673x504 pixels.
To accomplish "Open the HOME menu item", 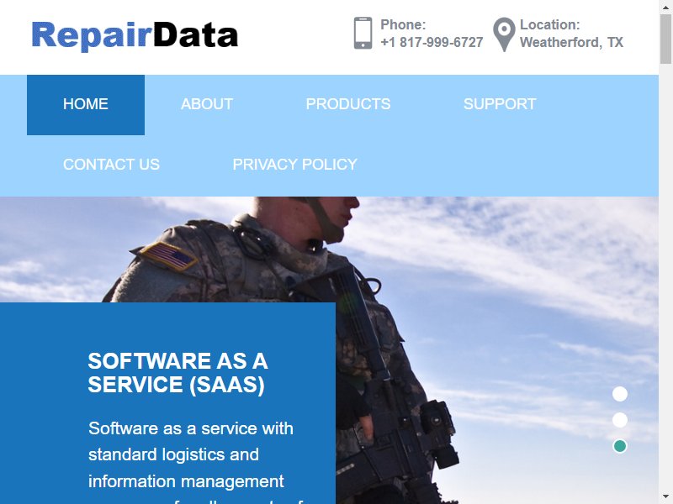I will [86, 104].
